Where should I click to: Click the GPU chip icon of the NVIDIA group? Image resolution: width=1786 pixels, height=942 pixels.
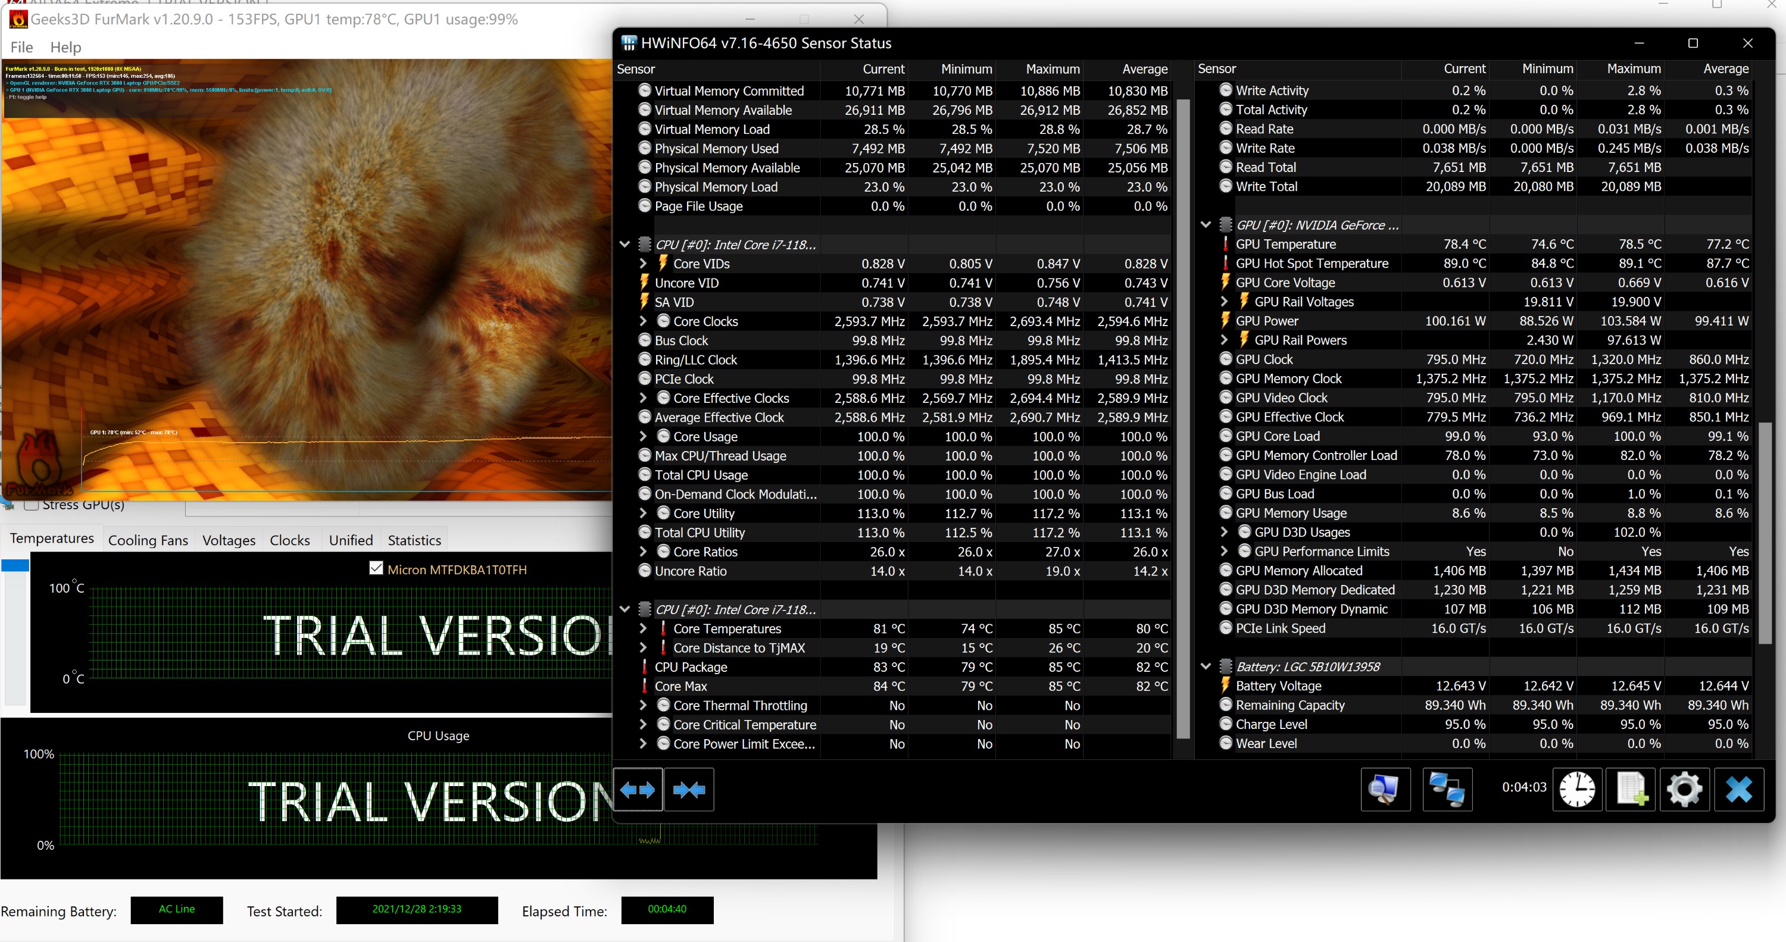1225,224
